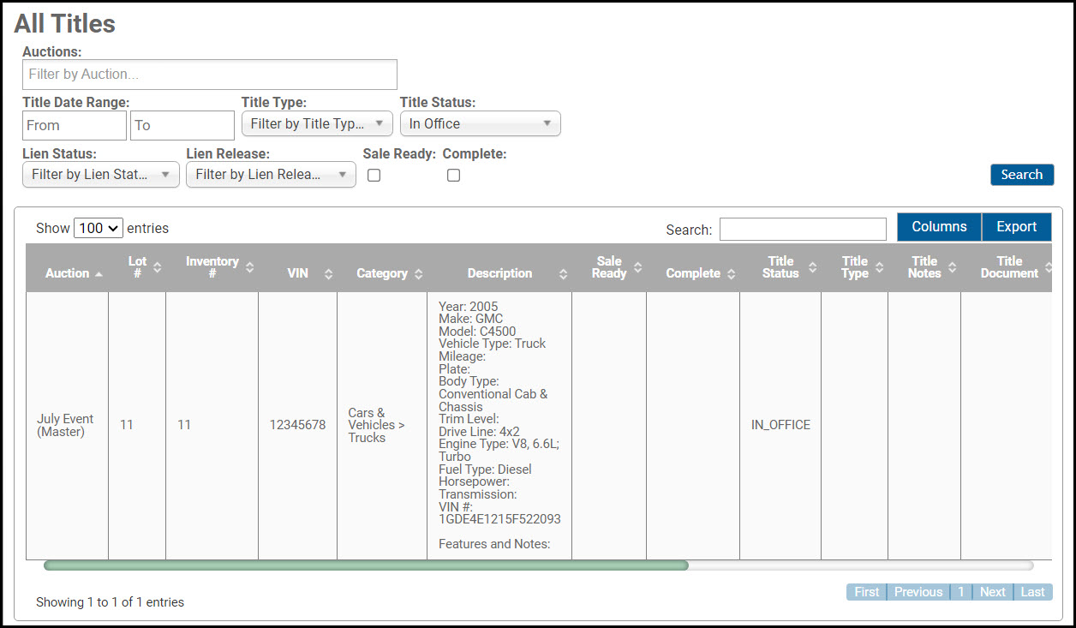Screen dimensions: 1076x628
Task: Click the Title Date Range To field
Action: point(182,125)
